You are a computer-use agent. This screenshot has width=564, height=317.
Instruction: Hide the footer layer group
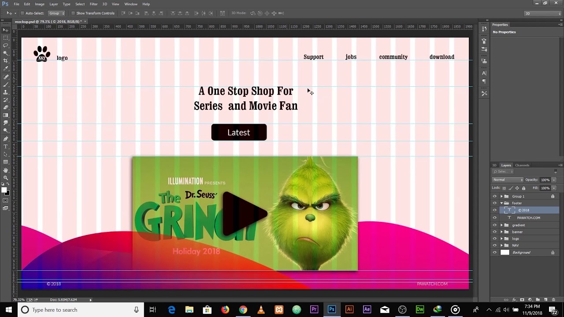pyautogui.click(x=494, y=203)
